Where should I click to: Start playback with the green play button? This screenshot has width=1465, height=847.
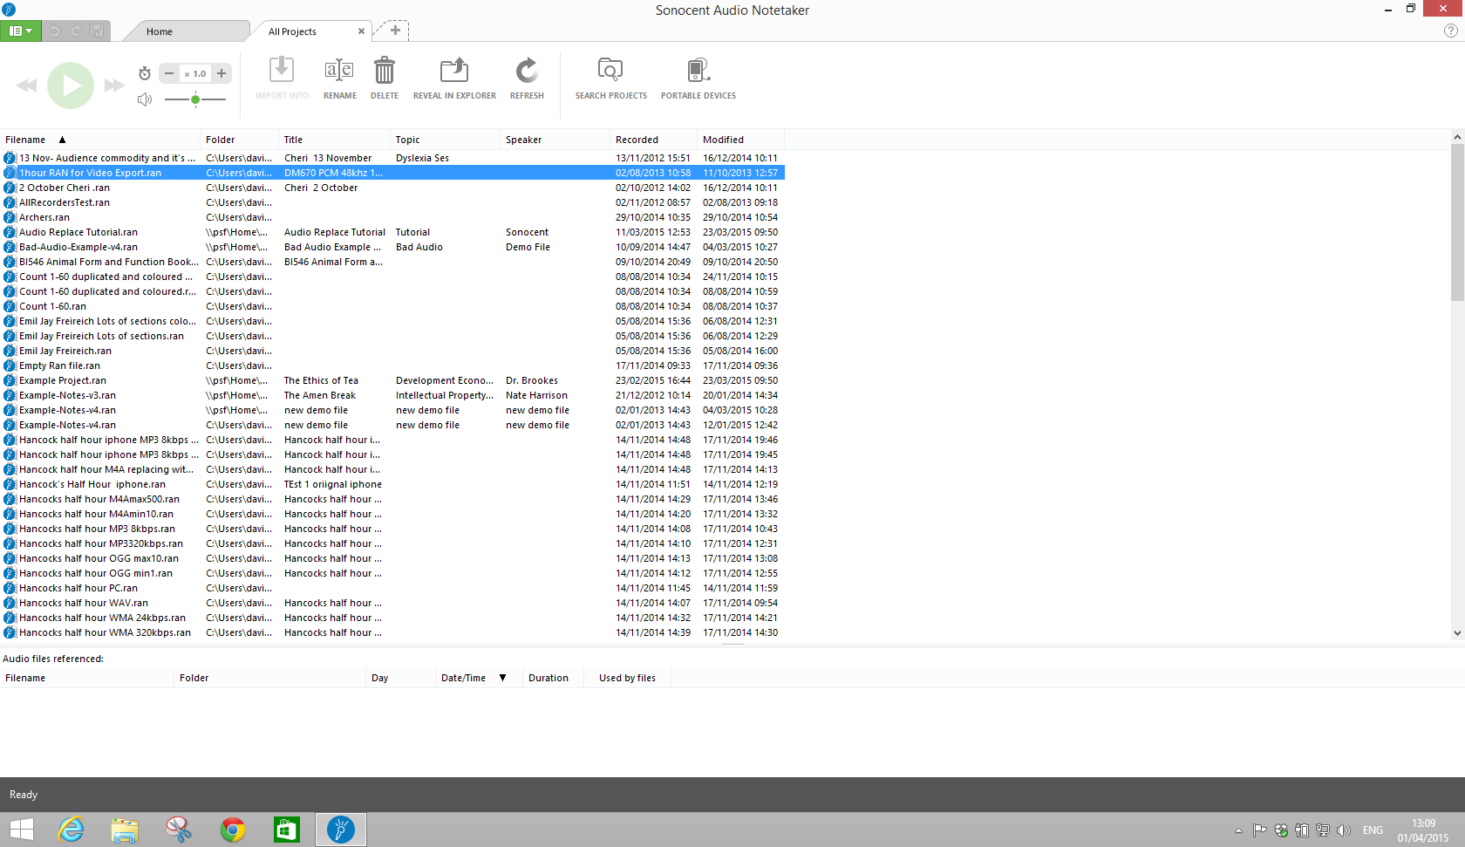pyautogui.click(x=71, y=85)
